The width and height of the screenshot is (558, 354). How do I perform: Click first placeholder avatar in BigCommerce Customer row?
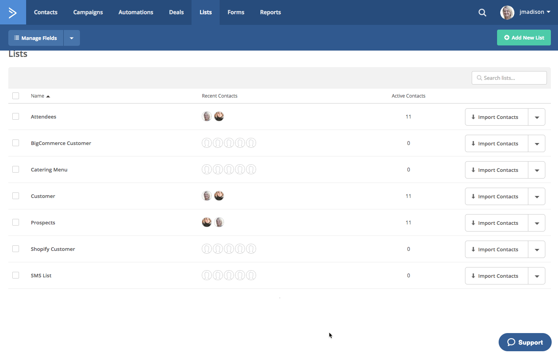207,143
